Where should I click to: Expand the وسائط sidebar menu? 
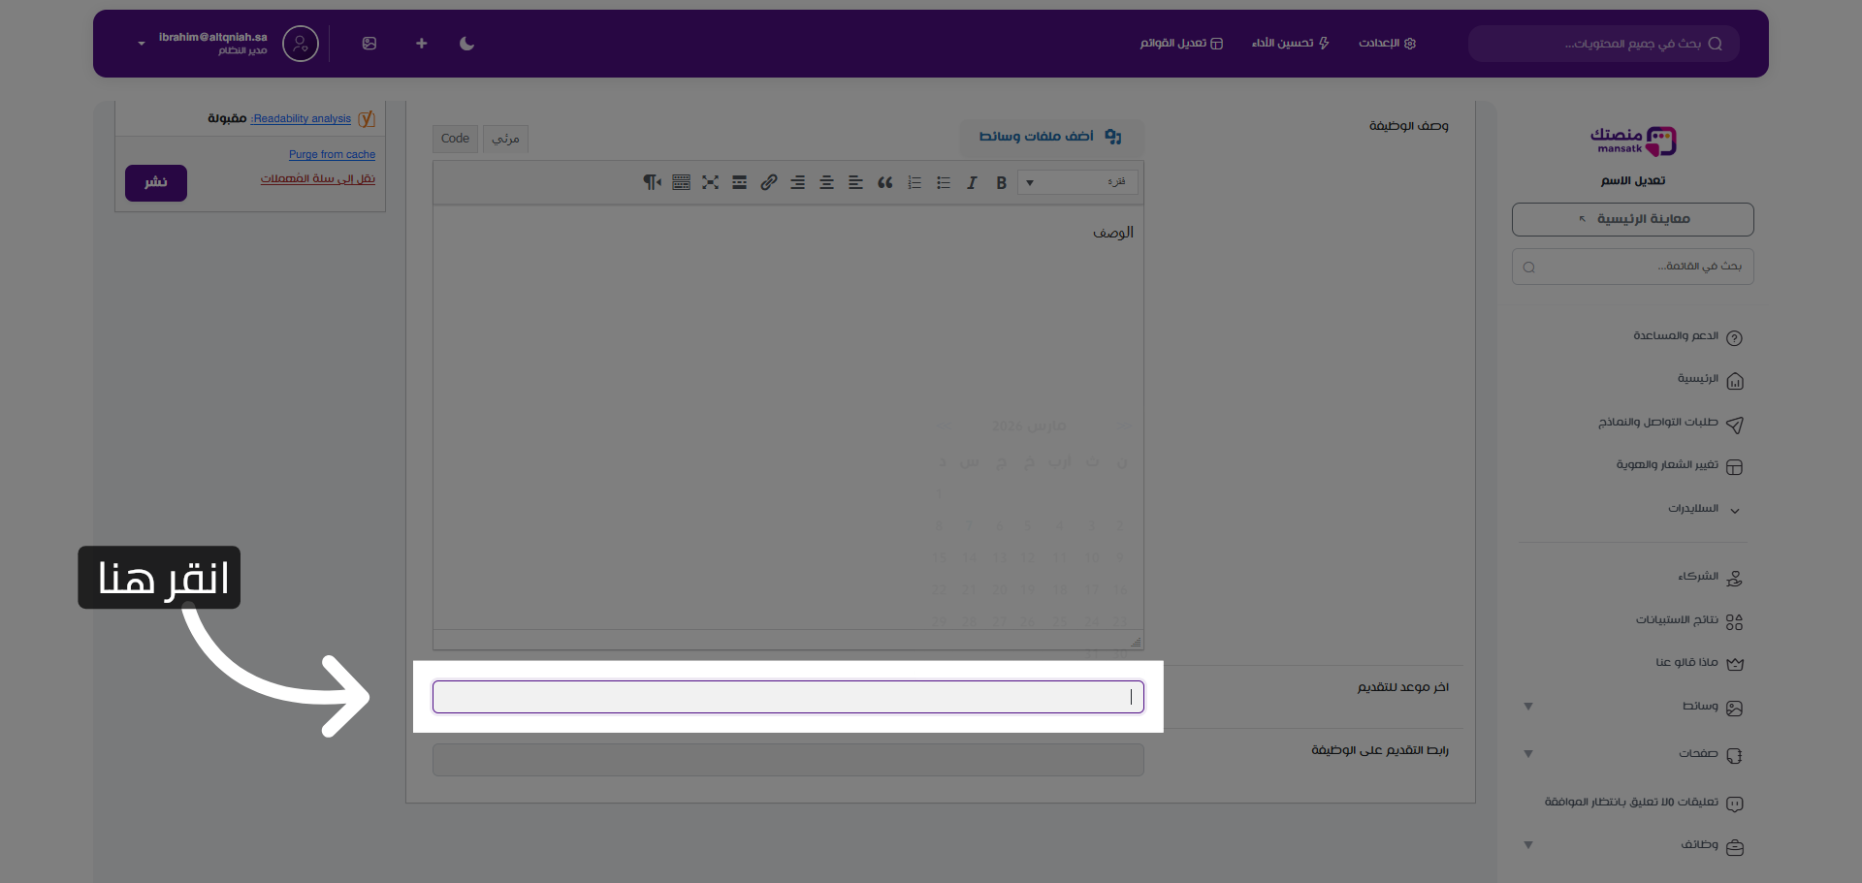(x=1528, y=707)
